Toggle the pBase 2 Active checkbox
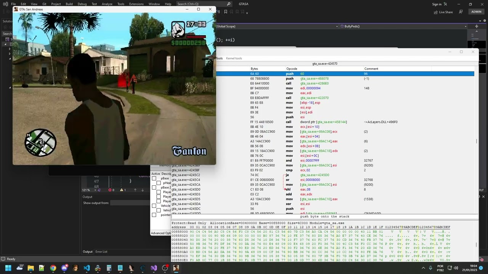Image resolution: width=488 pixels, height=274 pixels. pyautogui.click(x=154, y=188)
